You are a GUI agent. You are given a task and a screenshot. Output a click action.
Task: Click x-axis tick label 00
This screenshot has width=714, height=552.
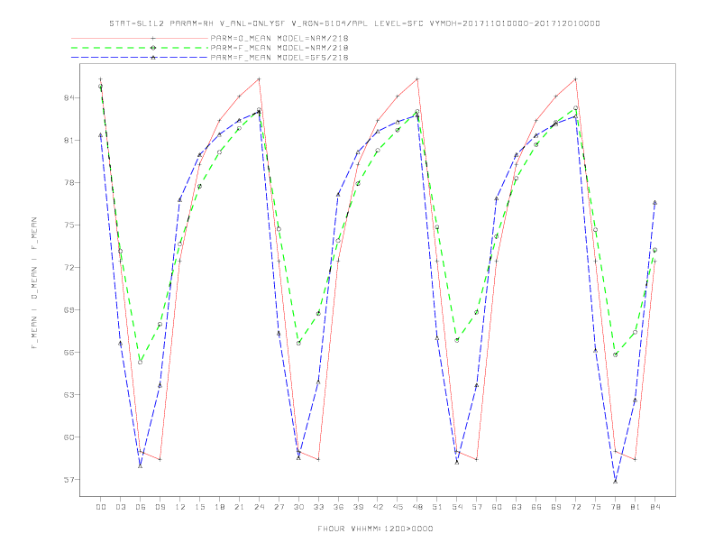101,507
